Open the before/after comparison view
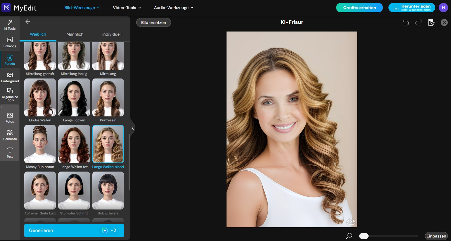This screenshot has height=241, width=451. click(x=431, y=22)
